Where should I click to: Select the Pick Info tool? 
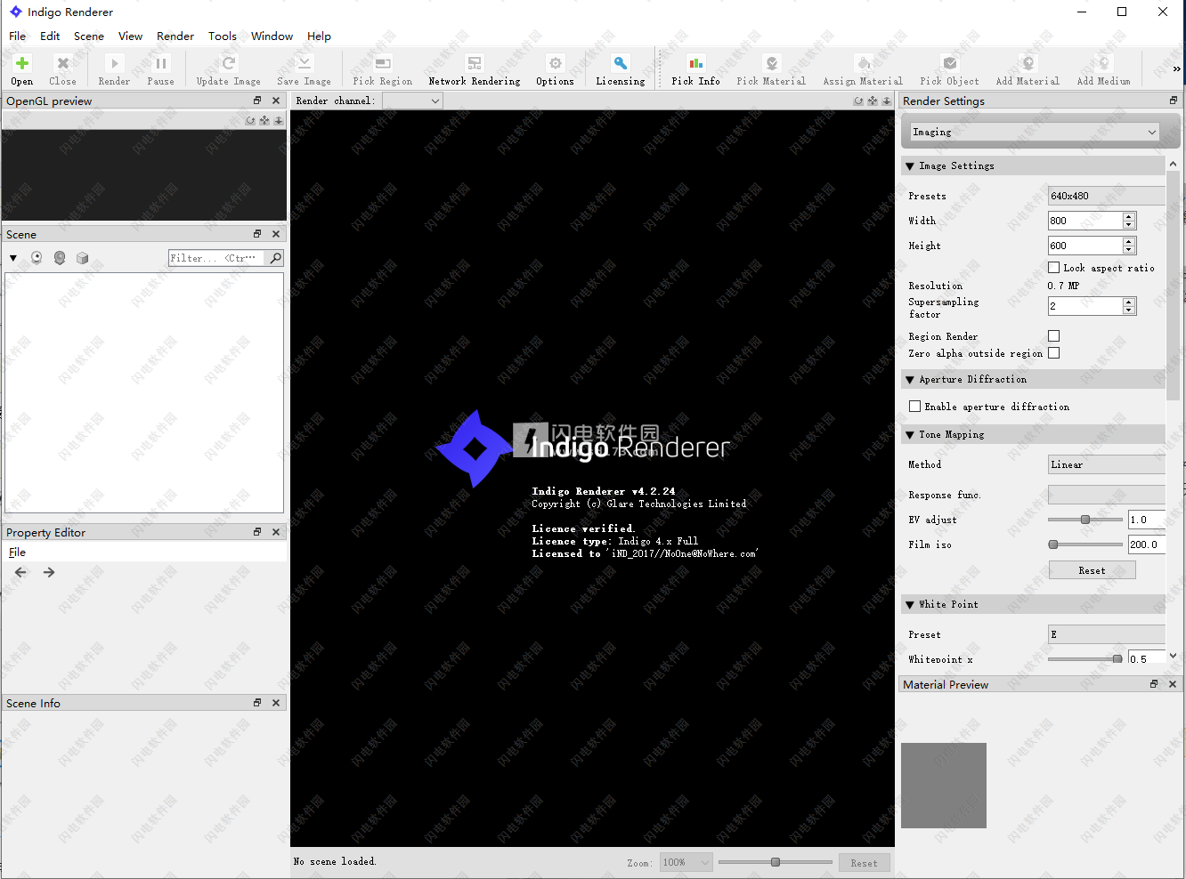click(695, 69)
